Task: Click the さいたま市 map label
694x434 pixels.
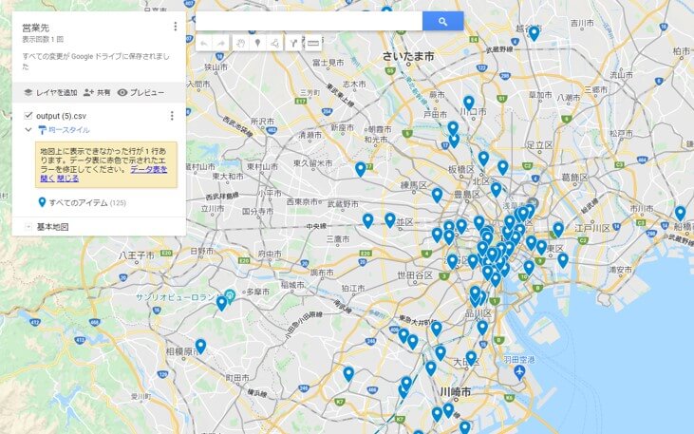Action: [408, 56]
